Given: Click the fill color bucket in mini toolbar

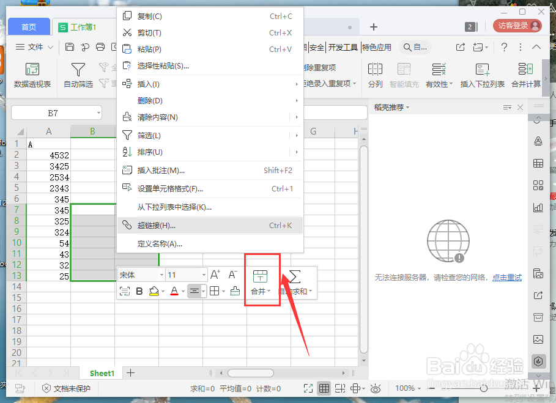Looking at the screenshot, I should point(154,292).
